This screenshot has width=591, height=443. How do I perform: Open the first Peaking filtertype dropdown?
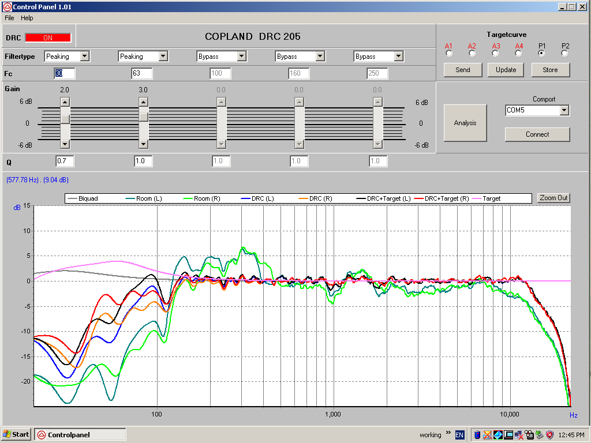tap(85, 56)
